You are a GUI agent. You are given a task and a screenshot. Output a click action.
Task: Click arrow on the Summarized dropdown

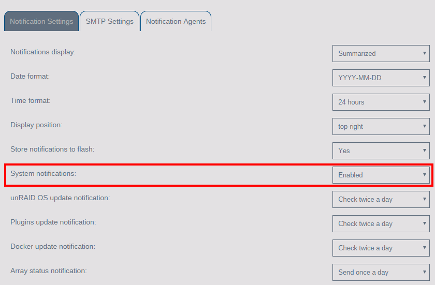[x=425, y=53]
